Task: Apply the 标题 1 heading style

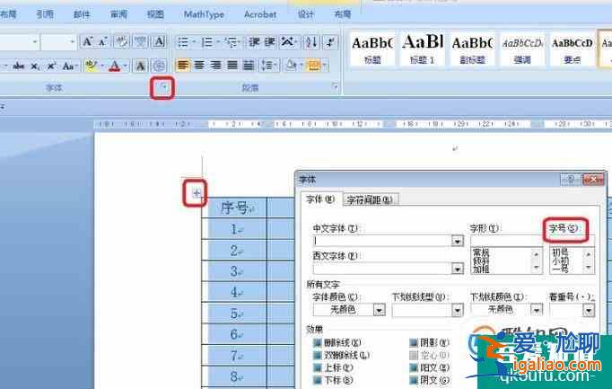Action: 423,49
